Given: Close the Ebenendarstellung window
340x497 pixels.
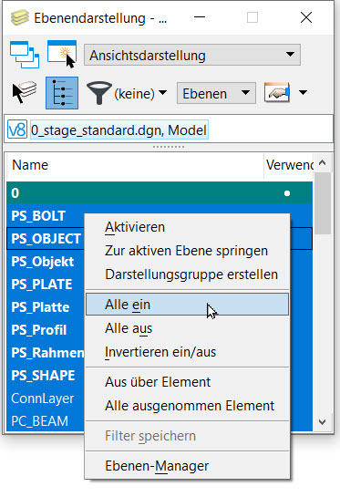Looking at the screenshot, I should point(306,17).
